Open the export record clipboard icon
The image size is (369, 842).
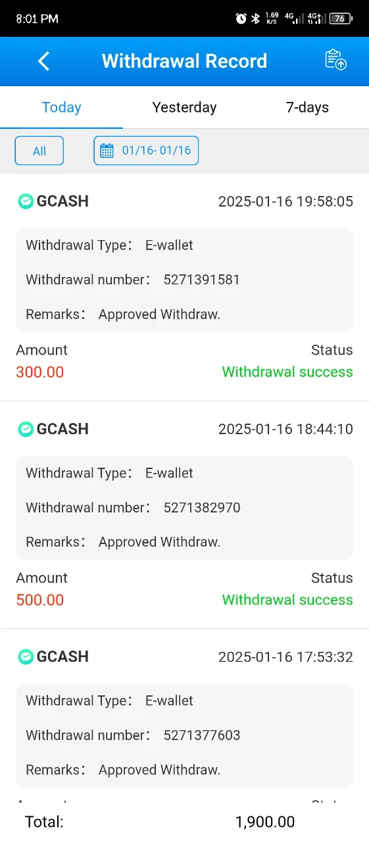(335, 60)
